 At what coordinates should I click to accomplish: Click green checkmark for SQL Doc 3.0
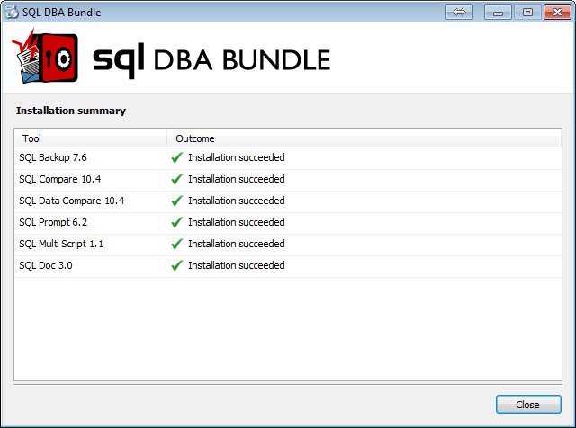click(x=177, y=265)
